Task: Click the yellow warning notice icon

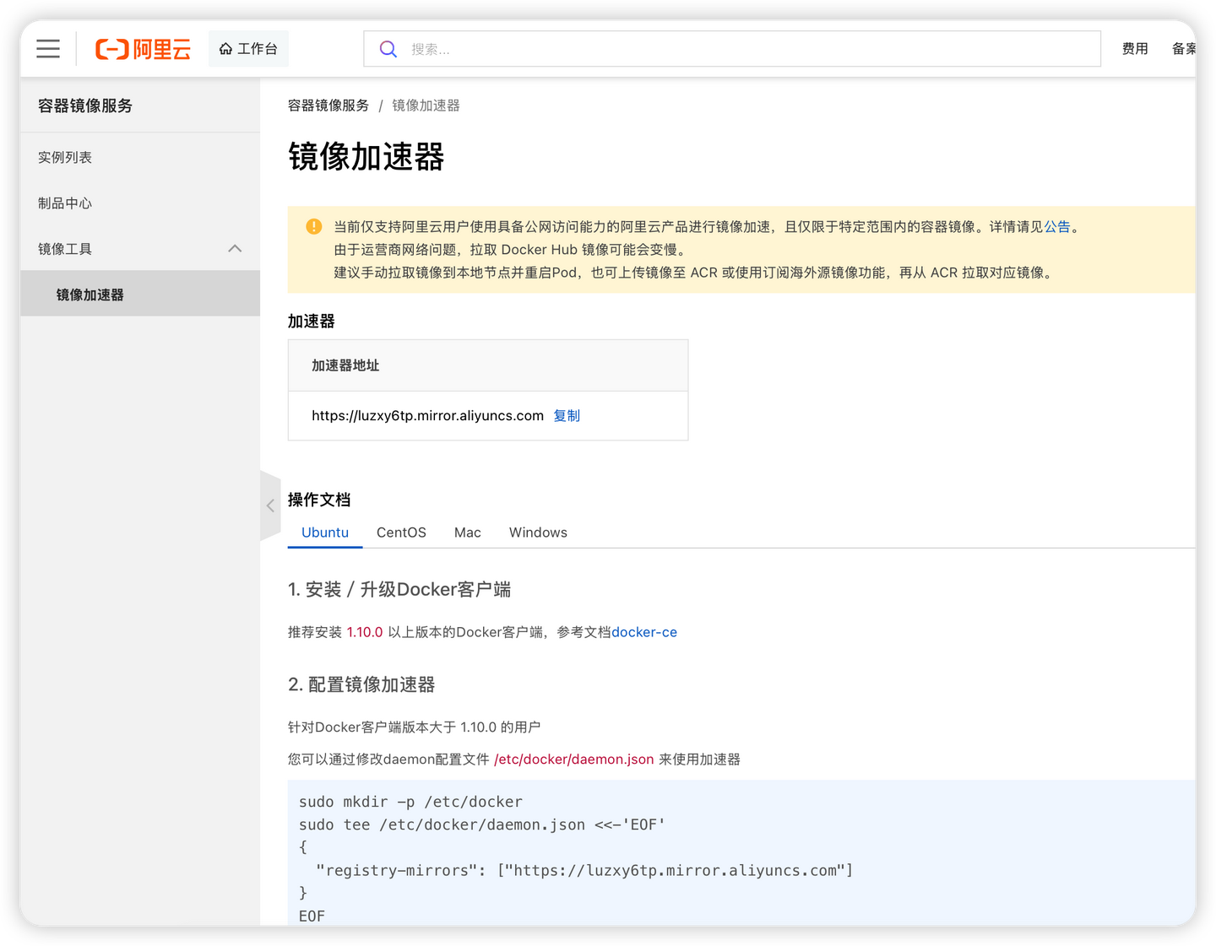Action: (314, 226)
